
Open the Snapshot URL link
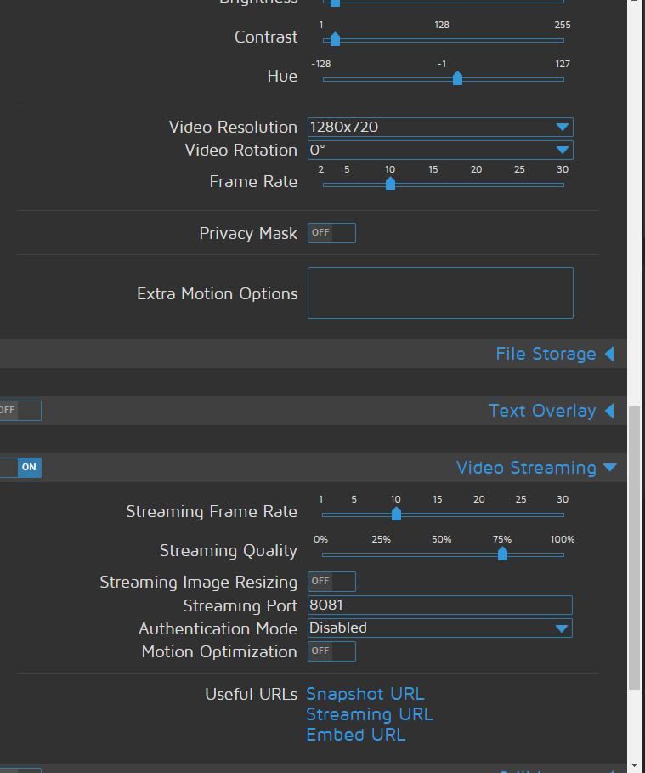click(365, 694)
